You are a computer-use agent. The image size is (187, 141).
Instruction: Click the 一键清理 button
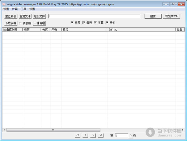pos(40,23)
